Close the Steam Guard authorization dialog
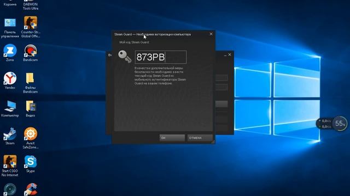 (211, 34)
